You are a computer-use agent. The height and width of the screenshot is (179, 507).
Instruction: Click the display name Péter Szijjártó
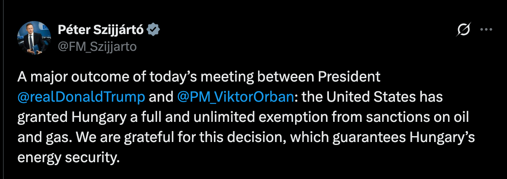pos(101,30)
